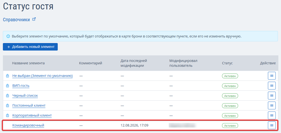Open action menu for Постоянный клиент row
The image size is (281, 133).
272,106
